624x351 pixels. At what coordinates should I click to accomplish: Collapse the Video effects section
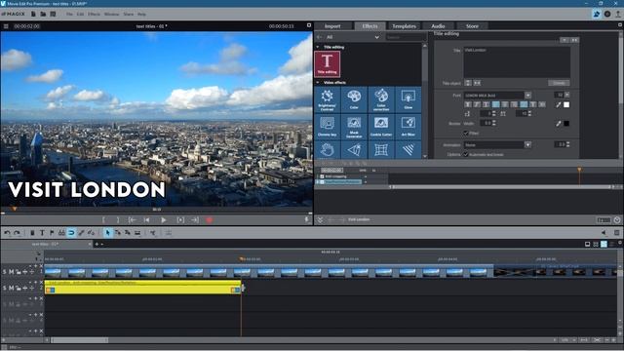click(318, 82)
